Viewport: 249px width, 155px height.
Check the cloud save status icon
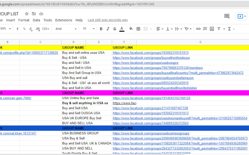[x=41, y=14]
